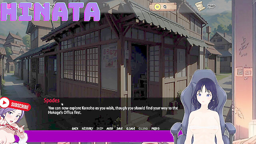Go back with the BACK button
The width and height of the screenshot is (256, 144).
click(x=75, y=129)
